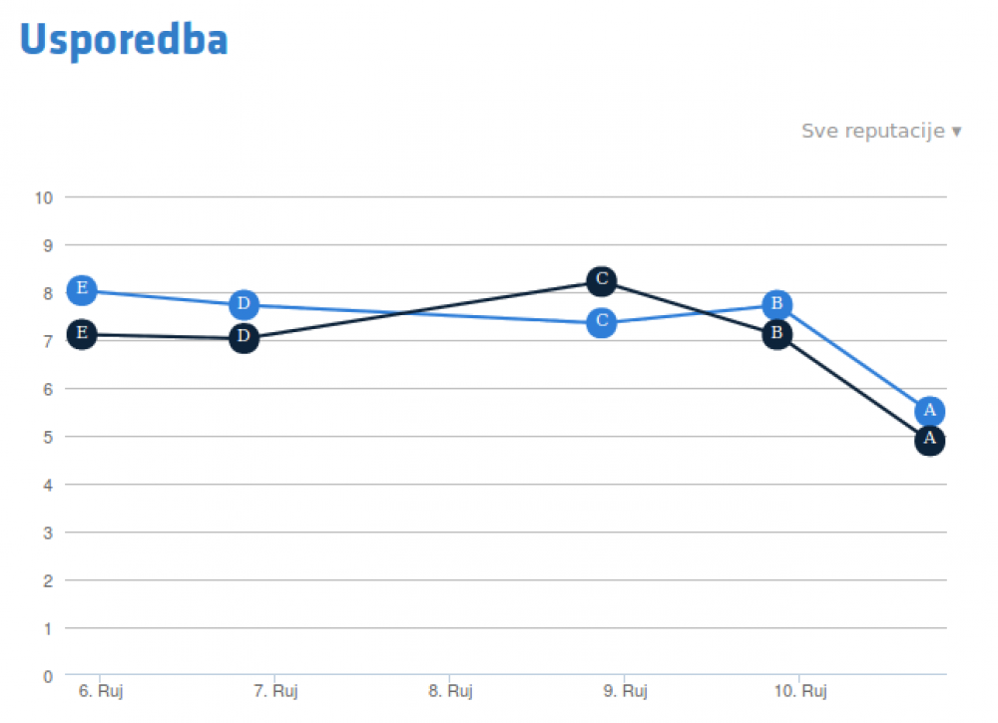Click the dark navy C peak marker

click(x=602, y=281)
